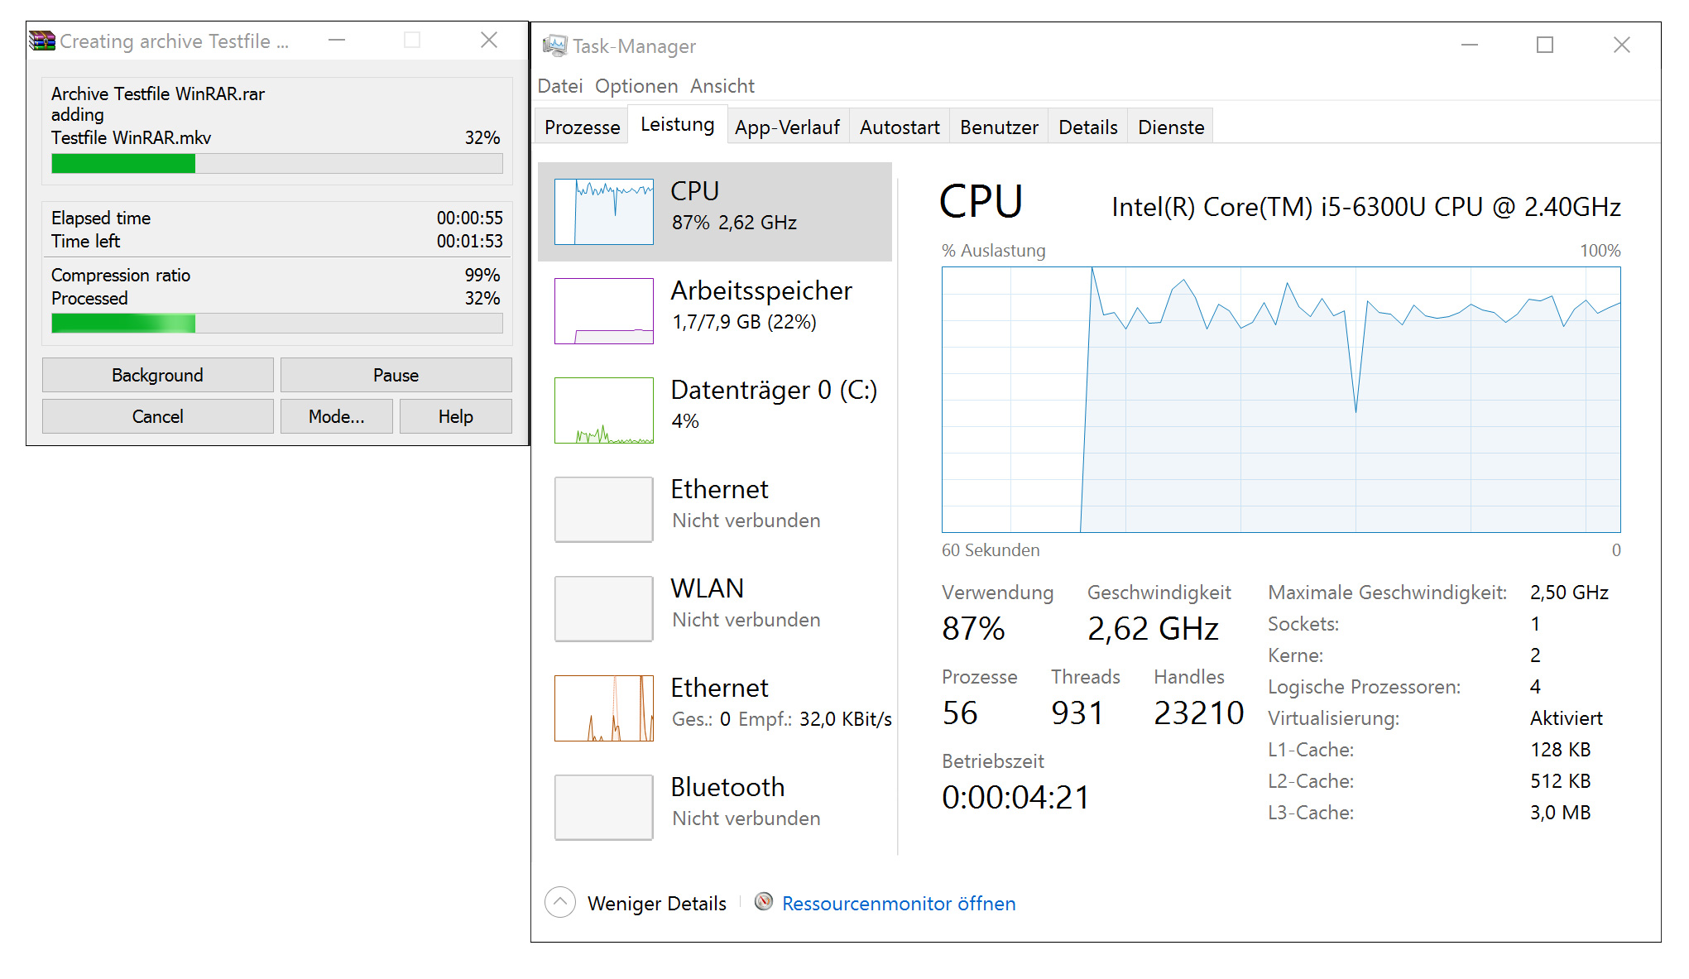Open the Datei menu
The image size is (1689, 979).
pos(560,86)
